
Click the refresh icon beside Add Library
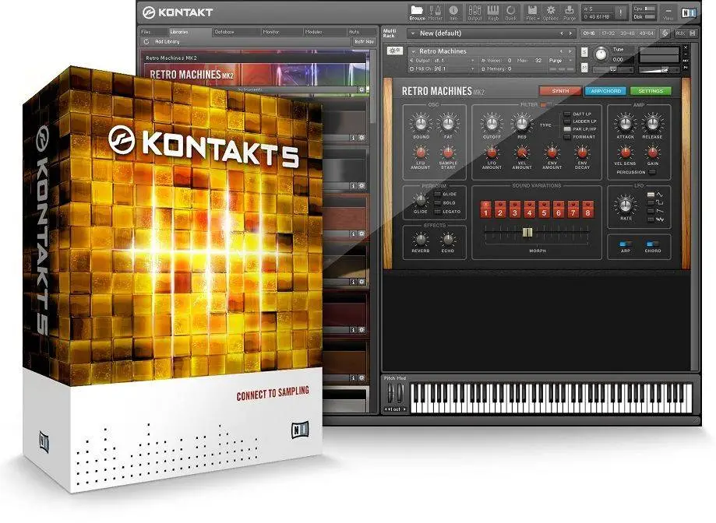coord(146,41)
